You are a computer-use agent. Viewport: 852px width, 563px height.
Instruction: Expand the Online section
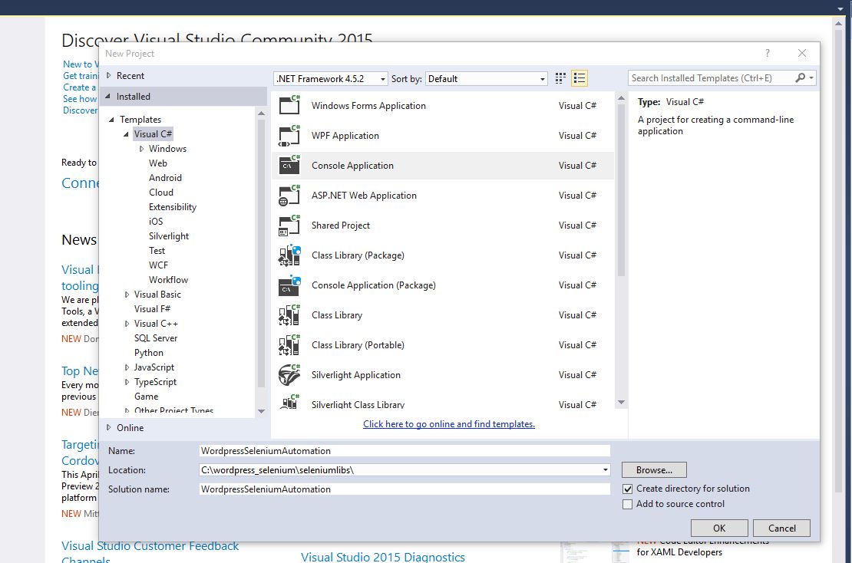[x=109, y=427]
